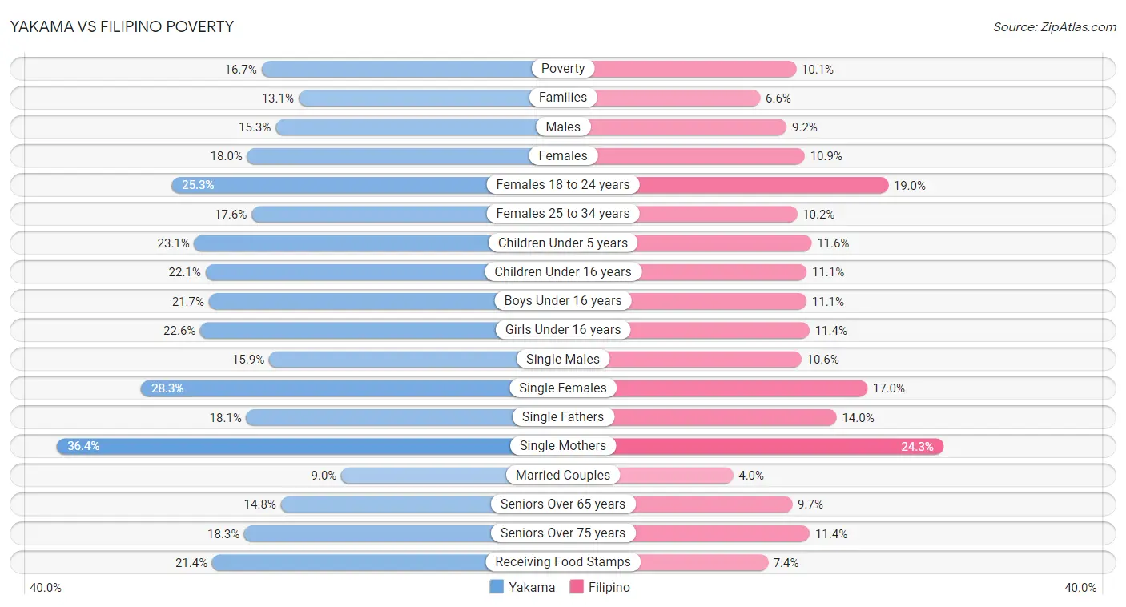This screenshot has height=607, width=1126.
Task: Select the Families category label
Action: (563, 98)
